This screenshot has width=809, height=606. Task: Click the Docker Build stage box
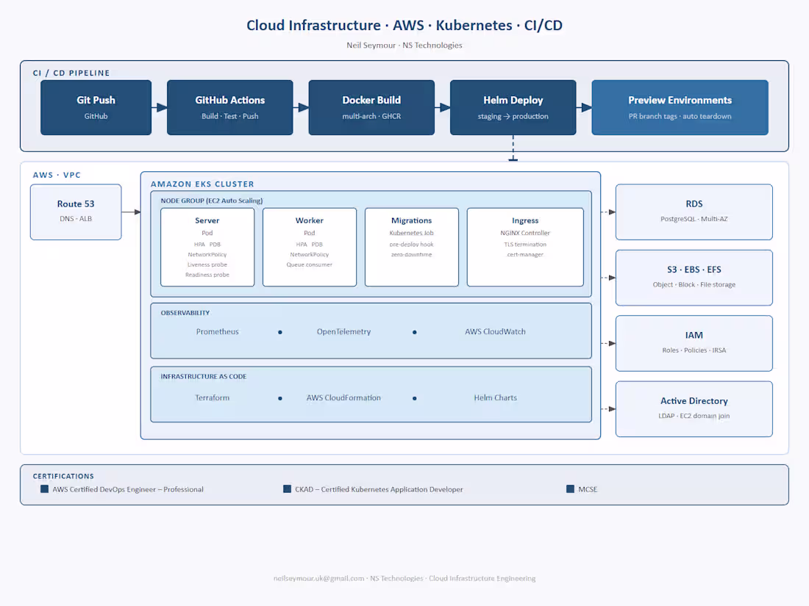(371, 107)
